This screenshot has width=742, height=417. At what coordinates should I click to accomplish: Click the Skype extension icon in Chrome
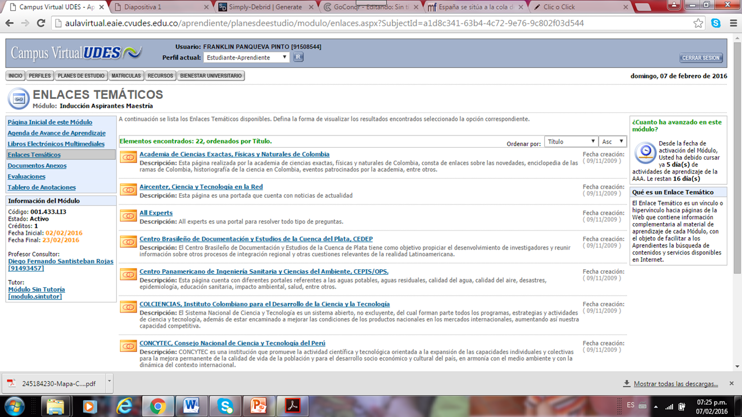point(716,23)
